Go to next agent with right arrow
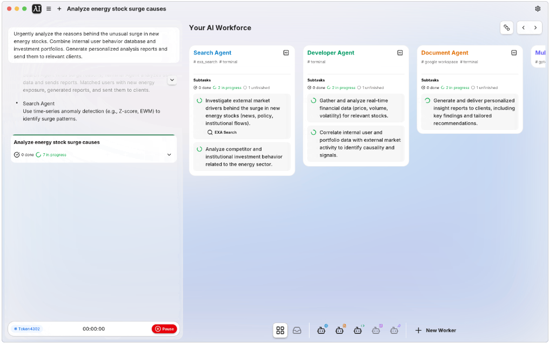The height and width of the screenshot is (343, 549). [535, 28]
